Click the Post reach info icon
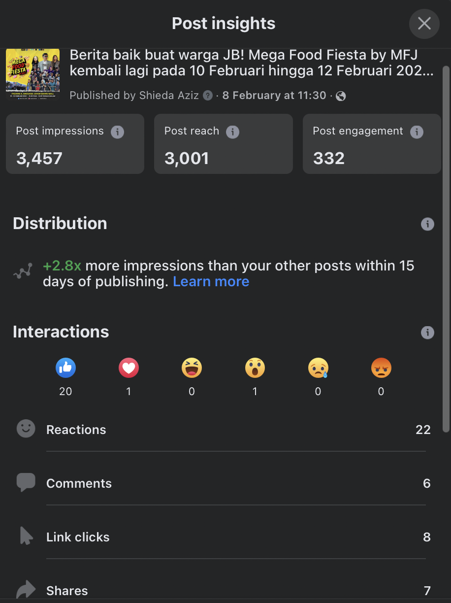The height and width of the screenshot is (603, 451). (x=232, y=132)
